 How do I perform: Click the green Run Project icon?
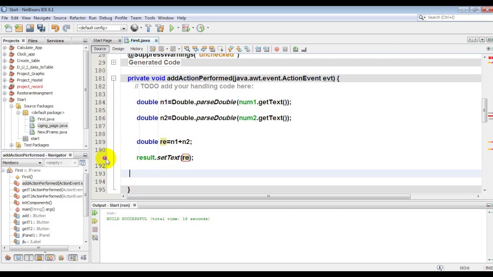click(172, 28)
